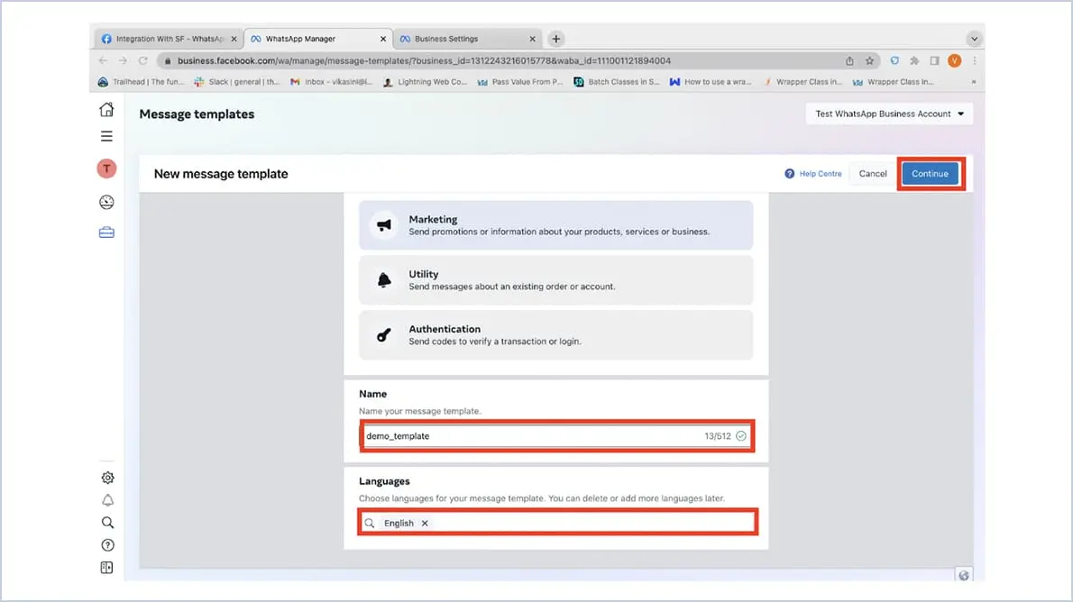Click the Cancel button
1073x602 pixels.
pos(873,174)
